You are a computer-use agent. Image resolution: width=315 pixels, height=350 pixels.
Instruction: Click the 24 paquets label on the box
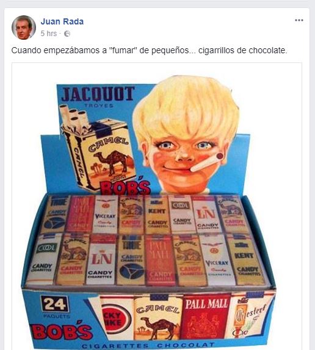point(54,307)
